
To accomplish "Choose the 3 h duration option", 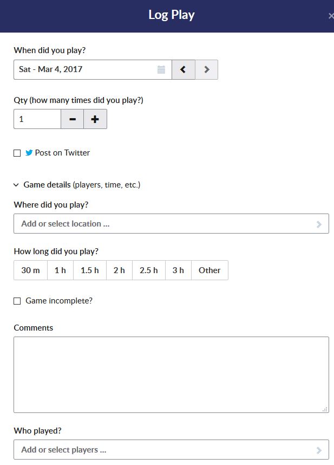I will [x=178, y=270].
